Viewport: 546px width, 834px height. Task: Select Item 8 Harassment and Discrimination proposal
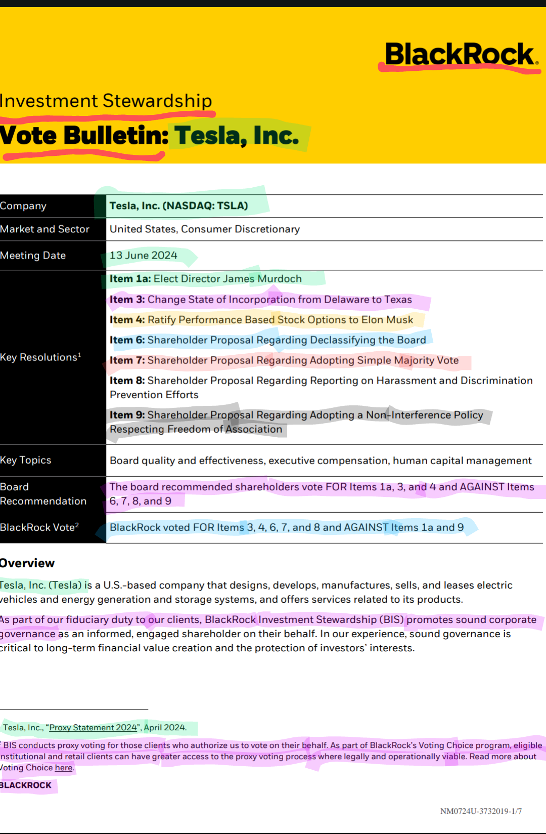(x=322, y=388)
